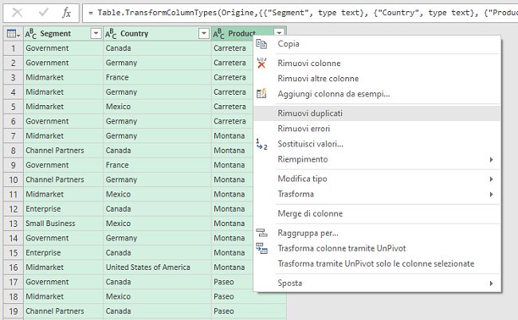Open the table options icon in header corner
Screen dimensions: 518x320
click(x=14, y=33)
